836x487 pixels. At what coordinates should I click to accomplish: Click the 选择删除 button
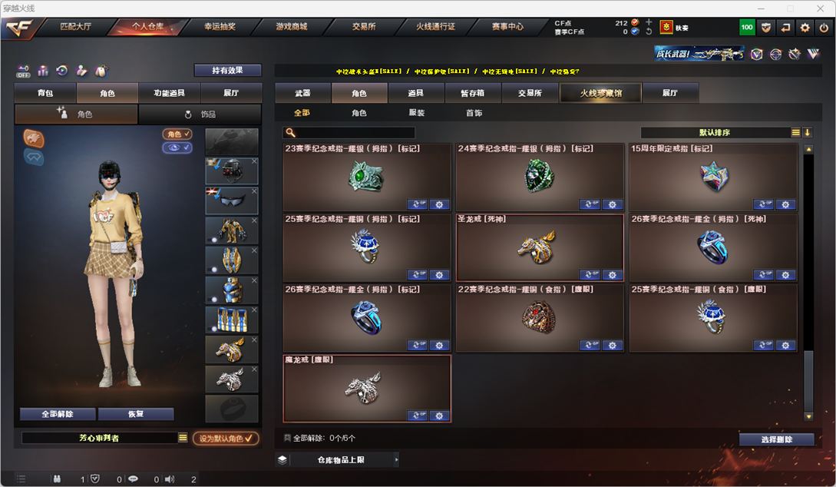[x=776, y=439]
